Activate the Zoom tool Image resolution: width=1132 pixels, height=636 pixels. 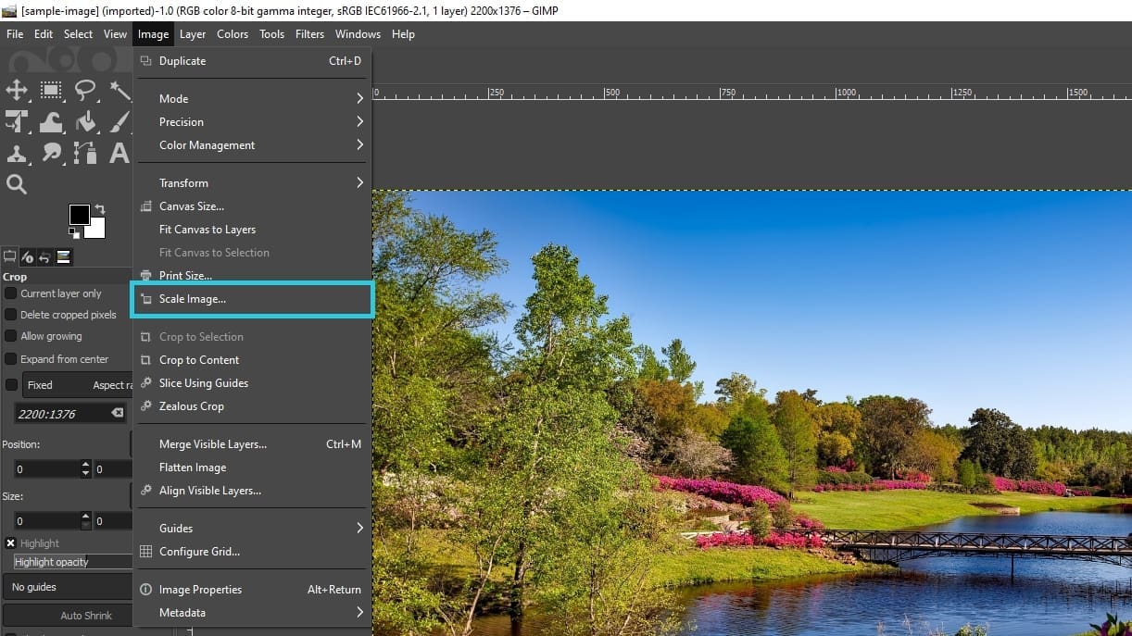coord(17,183)
